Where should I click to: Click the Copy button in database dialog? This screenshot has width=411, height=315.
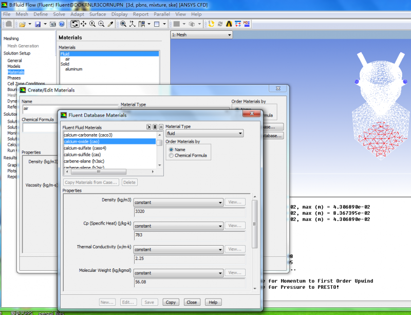pos(171,302)
